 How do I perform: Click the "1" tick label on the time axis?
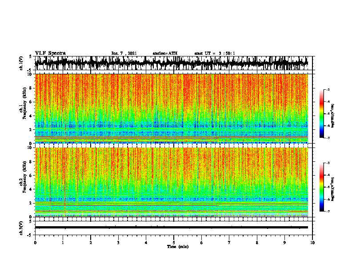point(63,243)
